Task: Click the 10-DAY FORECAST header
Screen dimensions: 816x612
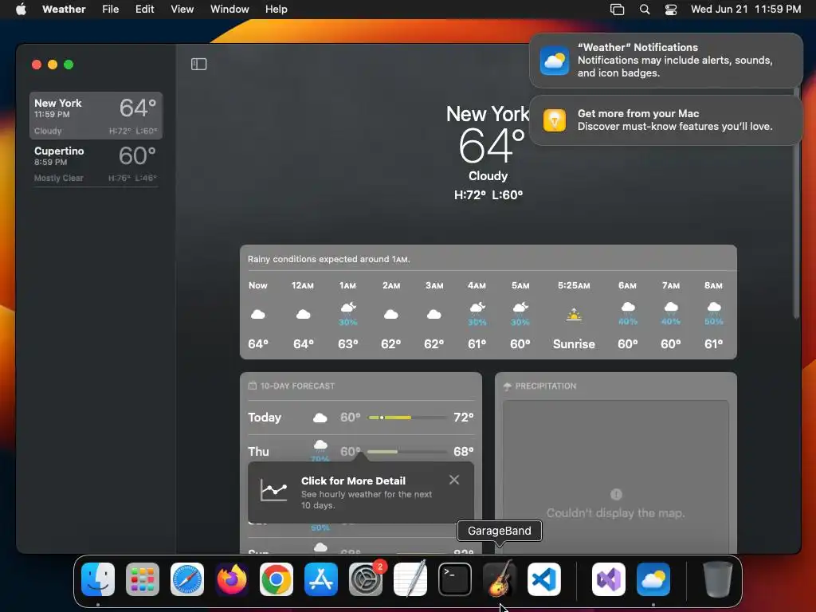Action: coord(292,386)
